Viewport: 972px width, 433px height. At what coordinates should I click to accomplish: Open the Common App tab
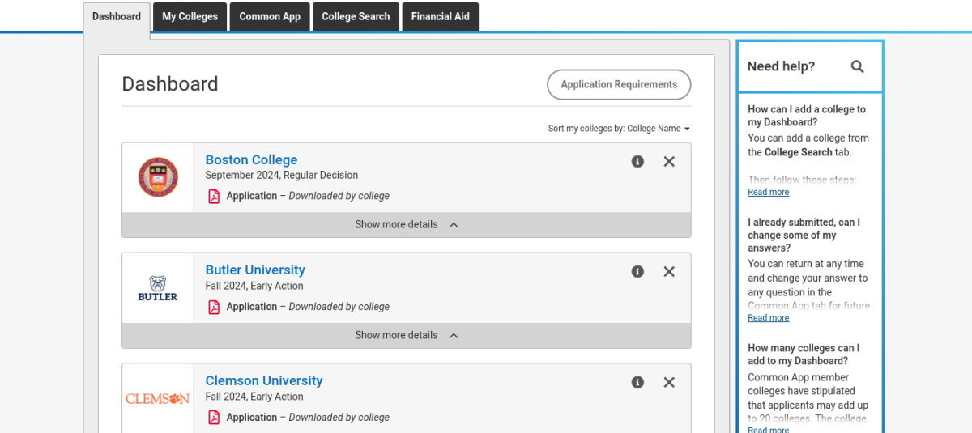(270, 17)
